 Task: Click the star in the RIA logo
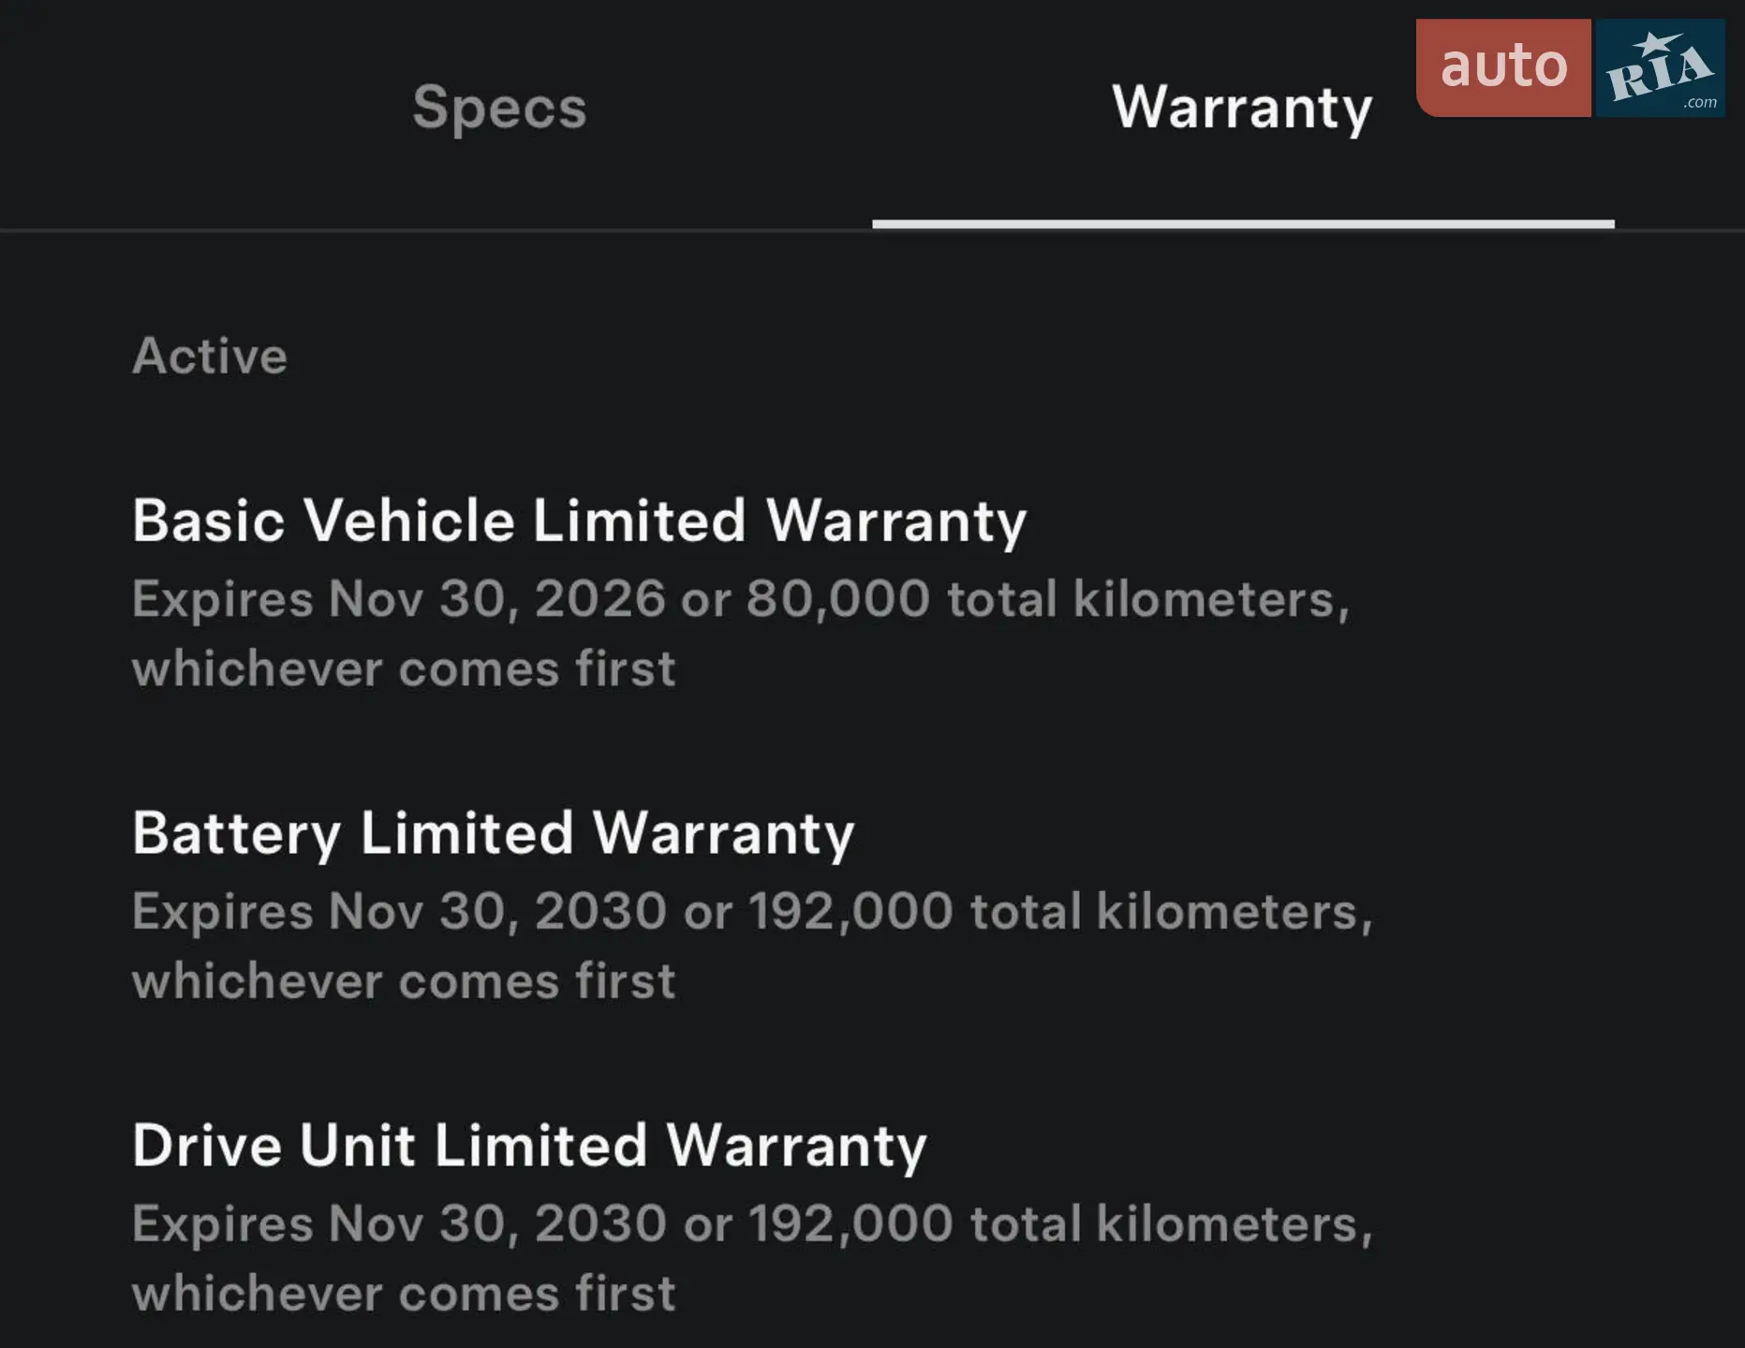pyautogui.click(x=1655, y=43)
